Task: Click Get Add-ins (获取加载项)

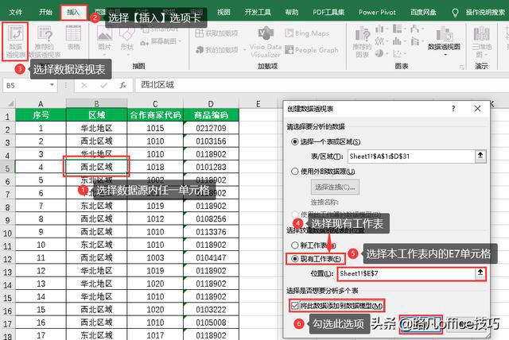Action: pos(217,33)
